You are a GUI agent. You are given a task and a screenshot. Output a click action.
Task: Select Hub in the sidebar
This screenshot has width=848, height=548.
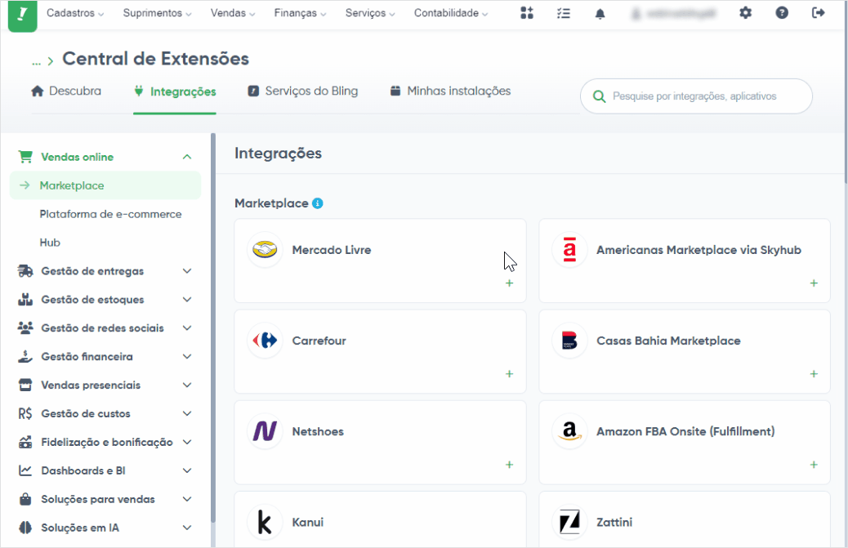50,243
